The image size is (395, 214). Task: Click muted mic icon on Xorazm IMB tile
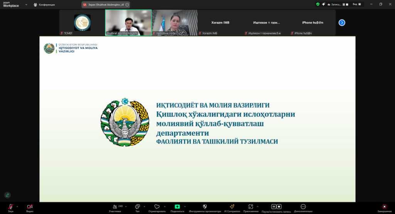coord(200,33)
